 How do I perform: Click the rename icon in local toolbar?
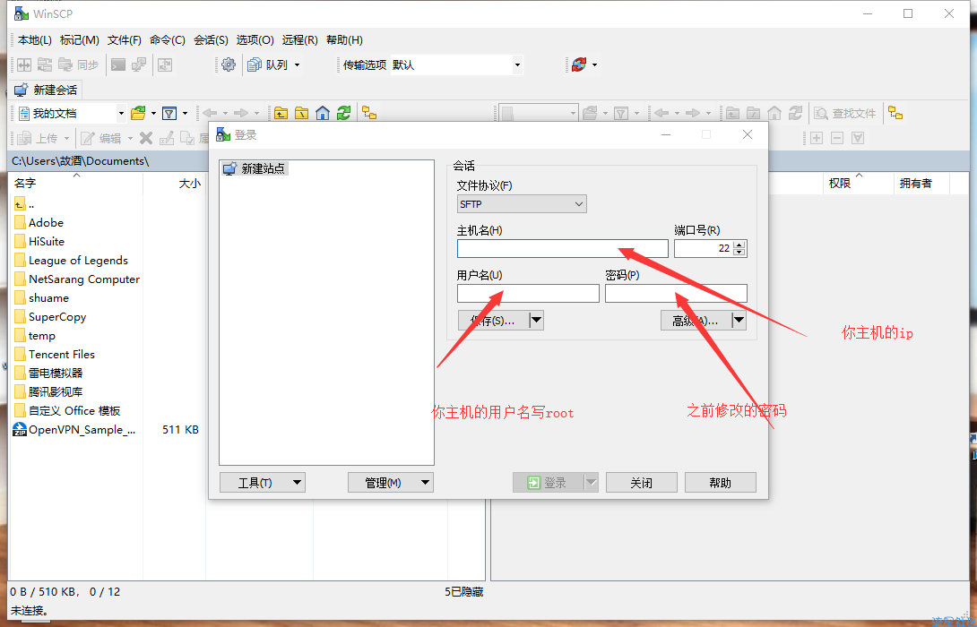coord(167,138)
